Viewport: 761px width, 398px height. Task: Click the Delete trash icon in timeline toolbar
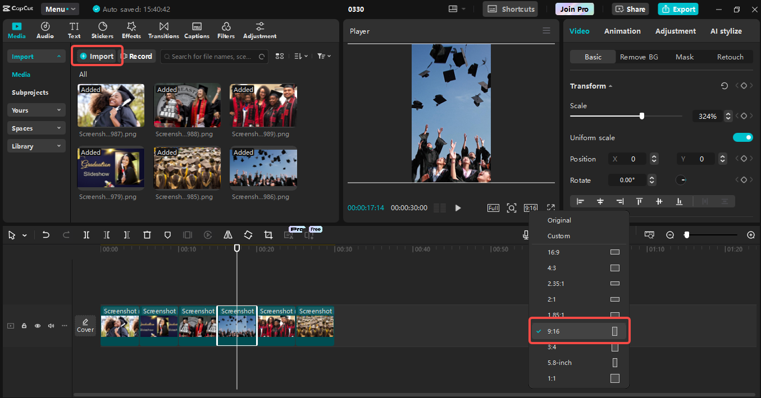point(147,235)
